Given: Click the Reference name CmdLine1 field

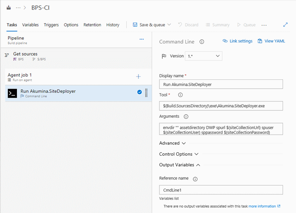Looking at the screenshot, I should click(221, 190).
